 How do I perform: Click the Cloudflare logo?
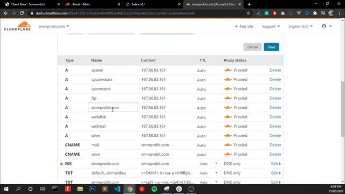click(x=17, y=26)
